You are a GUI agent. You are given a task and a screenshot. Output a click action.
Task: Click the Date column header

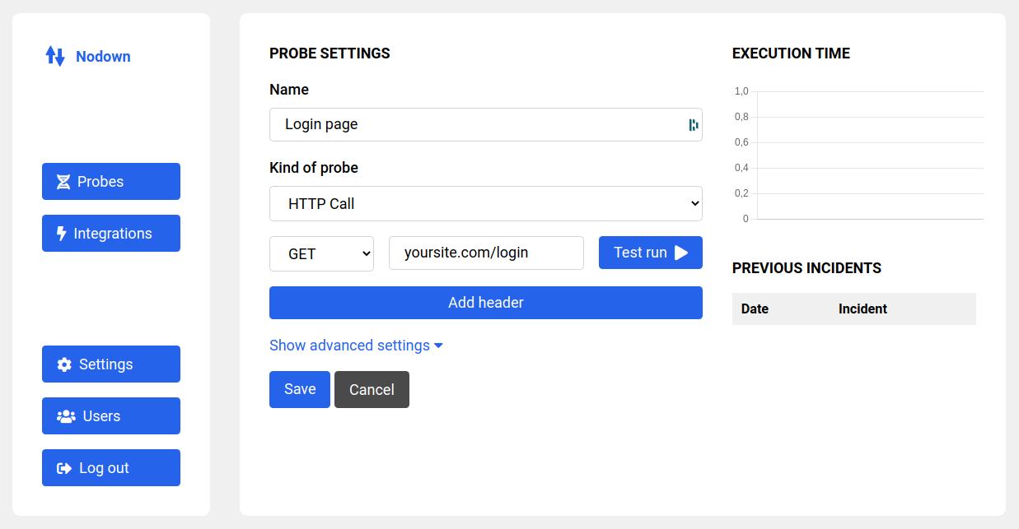tap(755, 309)
